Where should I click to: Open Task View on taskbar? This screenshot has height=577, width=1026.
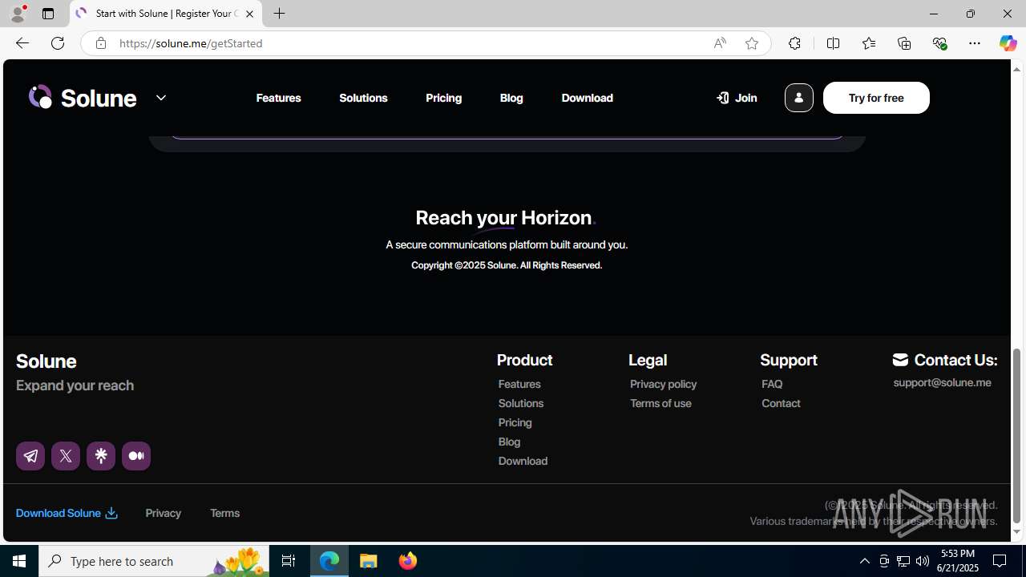click(x=289, y=561)
